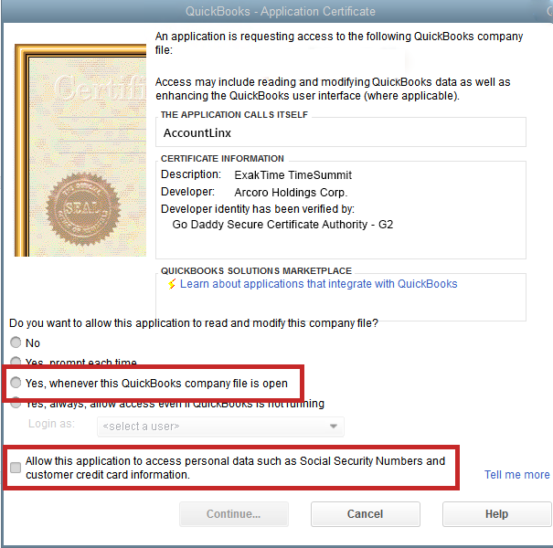Click "ExakTime TimeSummit" description text
This screenshot has height=548, width=553.
[x=292, y=175]
